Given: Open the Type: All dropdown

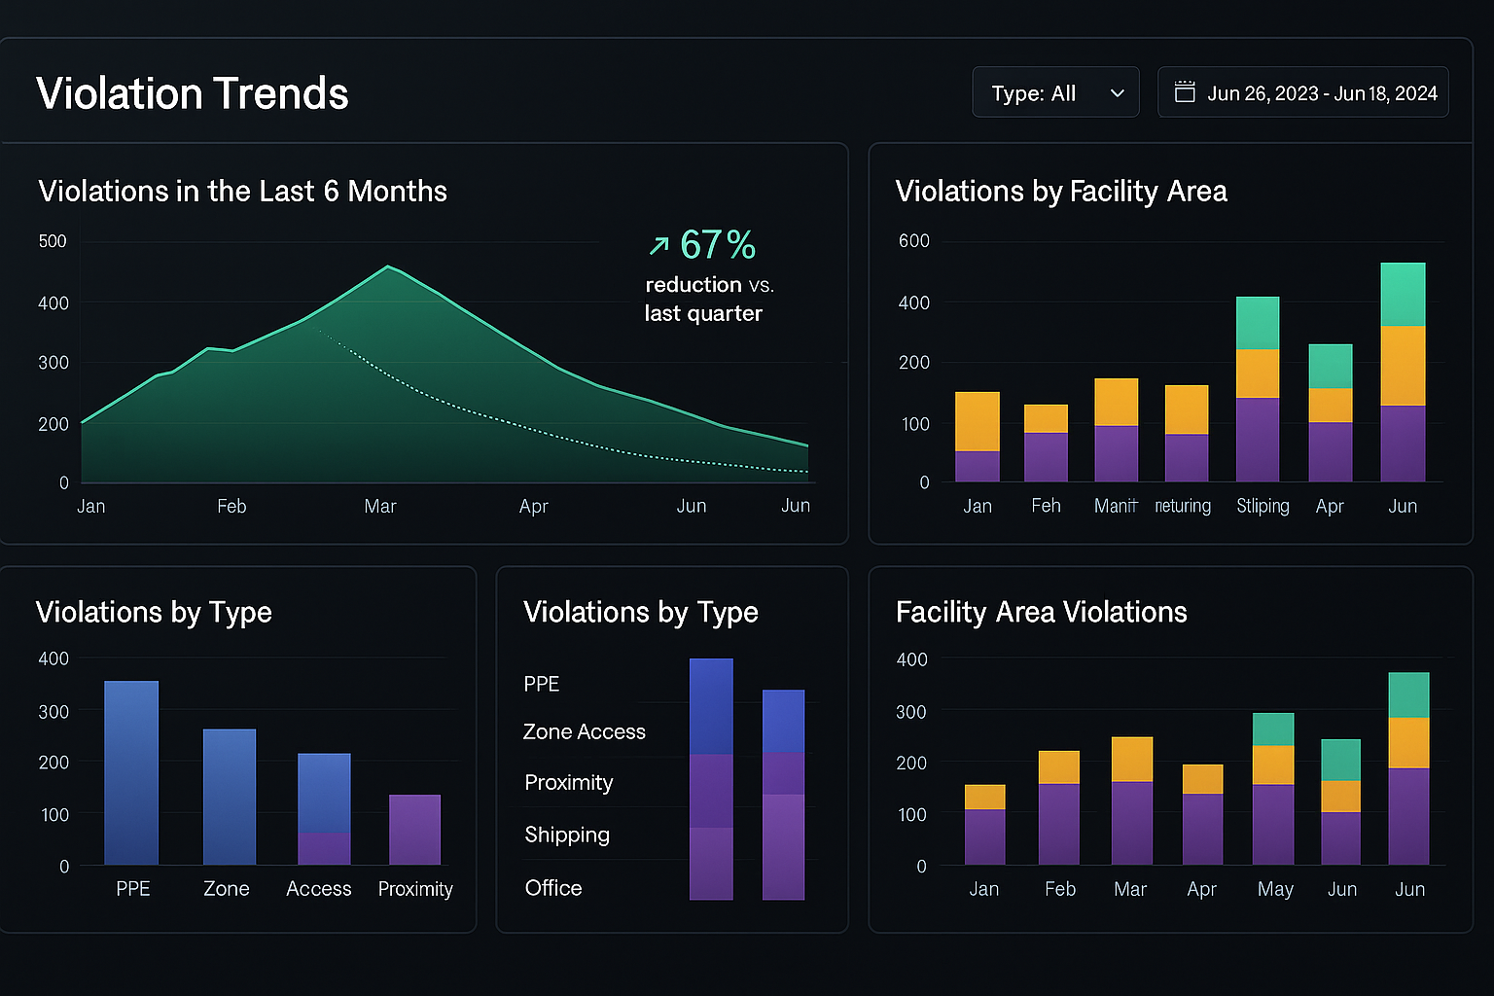Looking at the screenshot, I should (x=1055, y=91).
